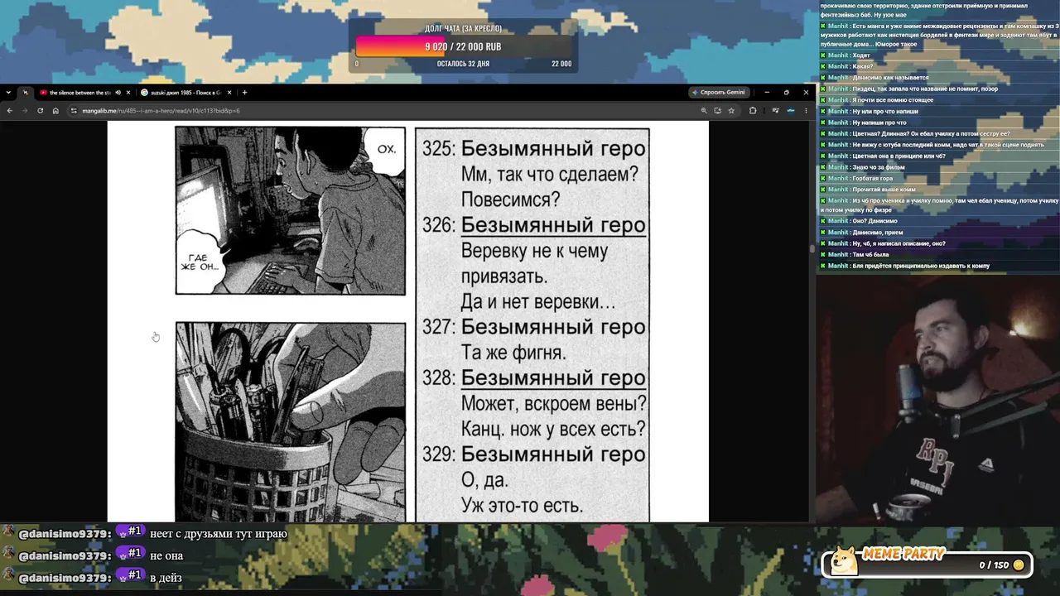This screenshot has width=1060, height=596.
Task: Click the bottom chat line 'не она'
Action: (x=166, y=555)
